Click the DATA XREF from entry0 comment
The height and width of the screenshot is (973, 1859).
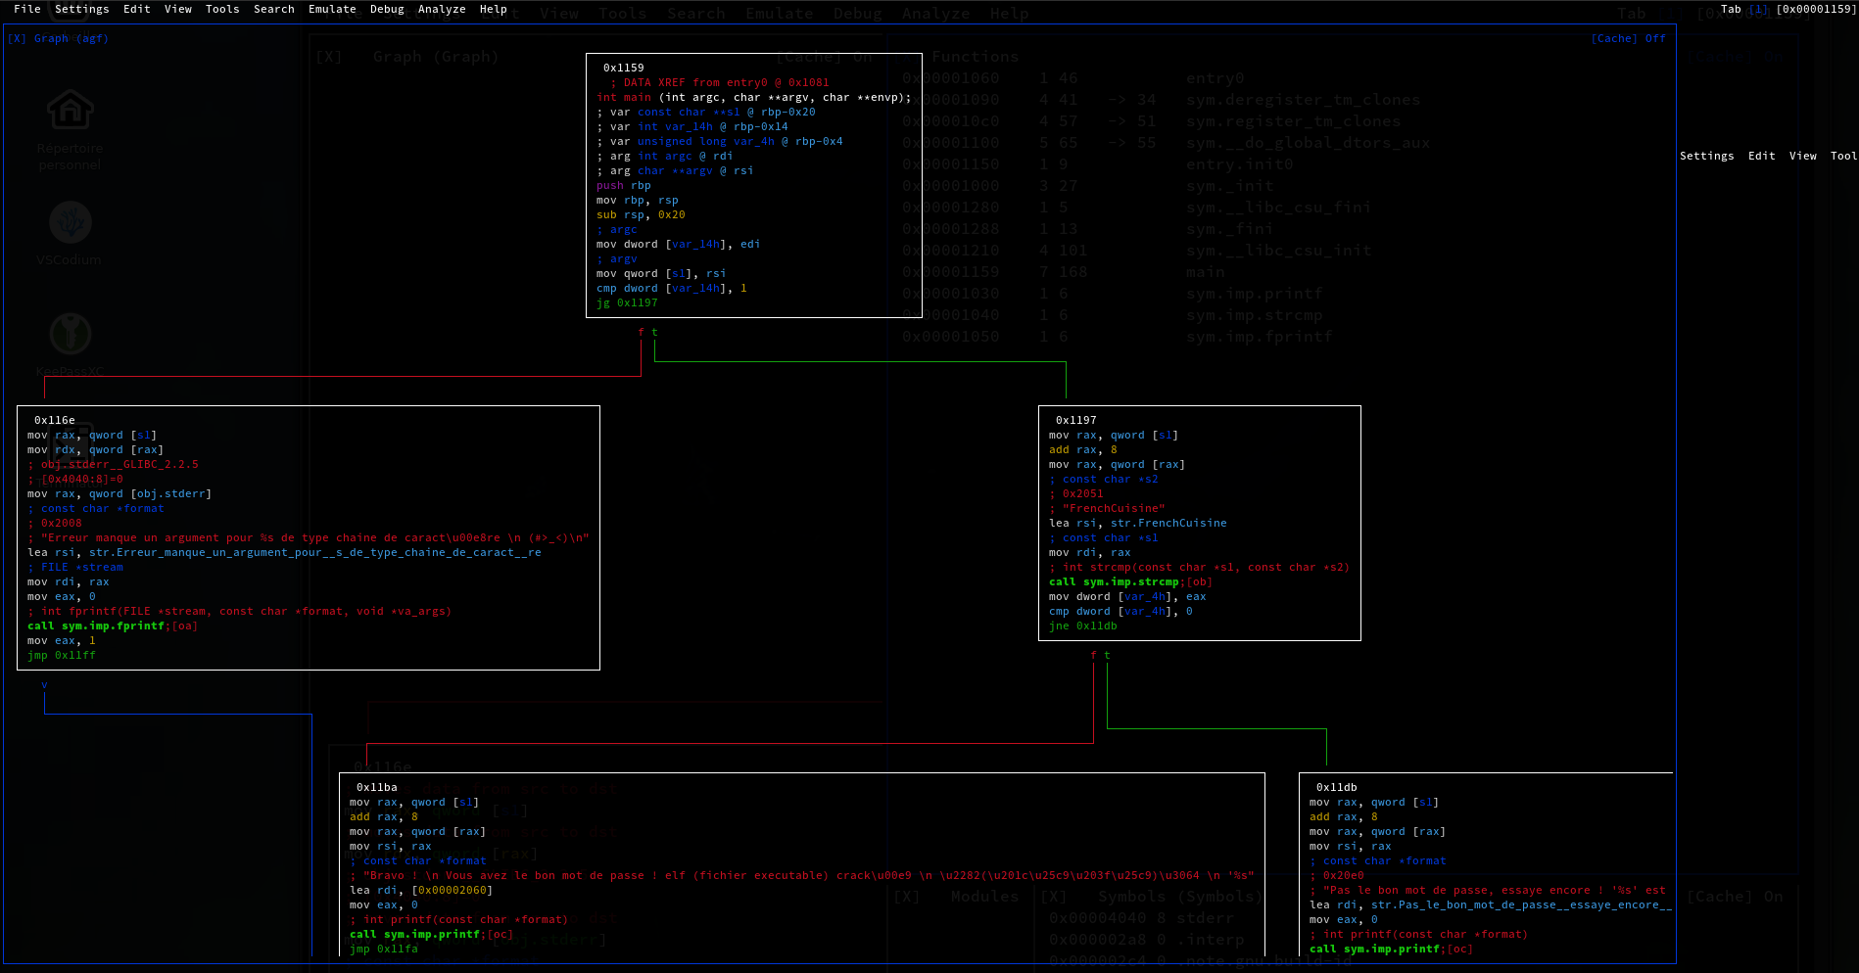[720, 82]
